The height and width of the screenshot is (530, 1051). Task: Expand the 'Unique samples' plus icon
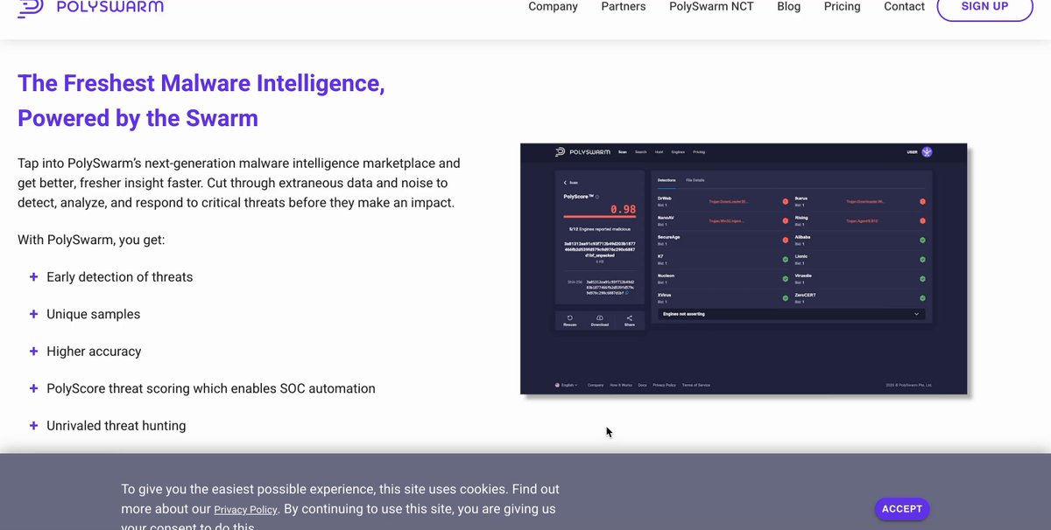(x=33, y=314)
